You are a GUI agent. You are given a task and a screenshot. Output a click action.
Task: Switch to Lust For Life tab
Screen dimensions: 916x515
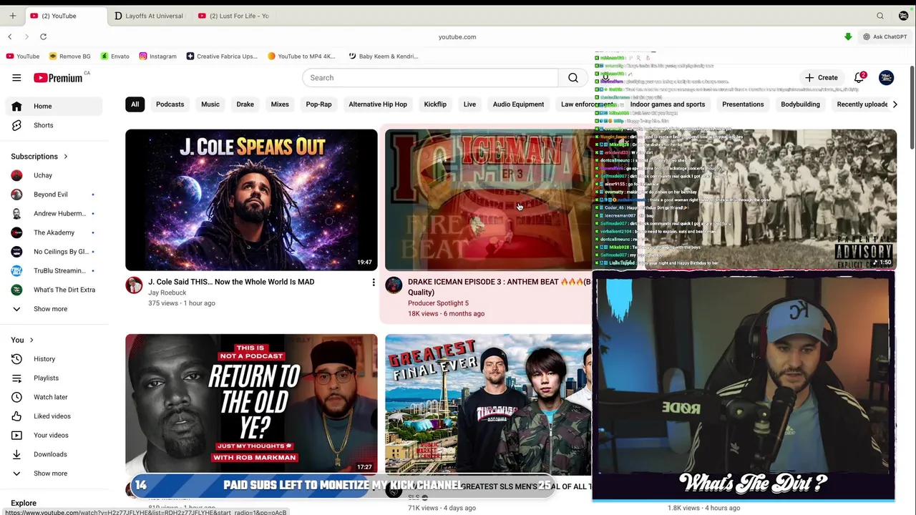pyautogui.click(x=234, y=16)
